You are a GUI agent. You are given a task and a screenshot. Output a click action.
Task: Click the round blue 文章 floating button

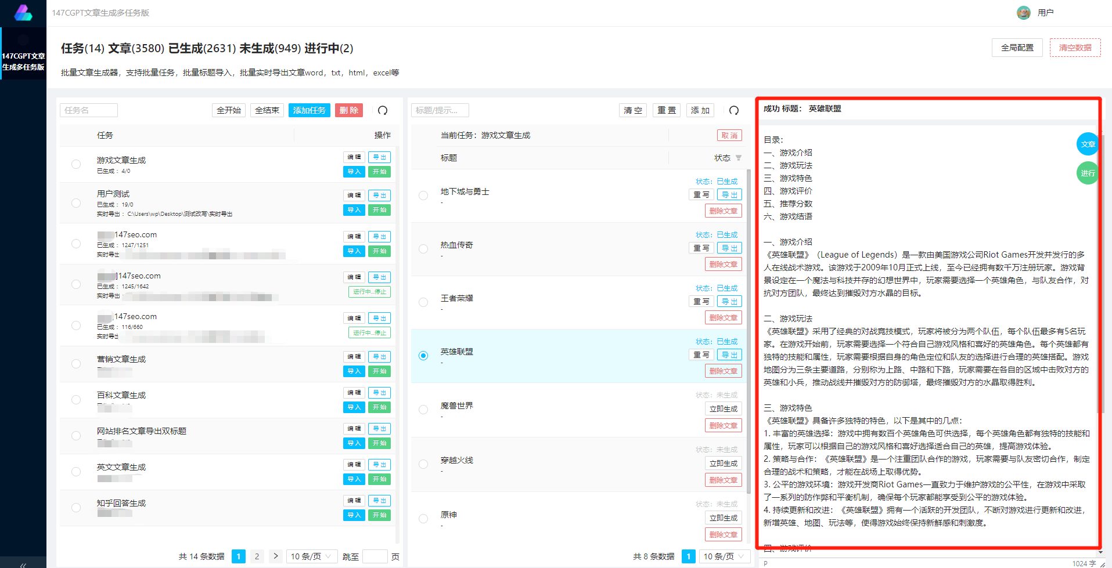[1088, 144]
